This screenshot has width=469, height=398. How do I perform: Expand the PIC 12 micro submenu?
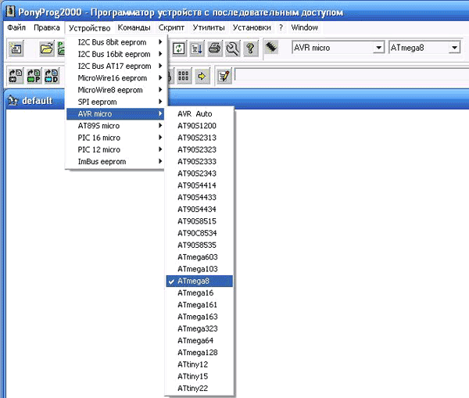(115, 149)
